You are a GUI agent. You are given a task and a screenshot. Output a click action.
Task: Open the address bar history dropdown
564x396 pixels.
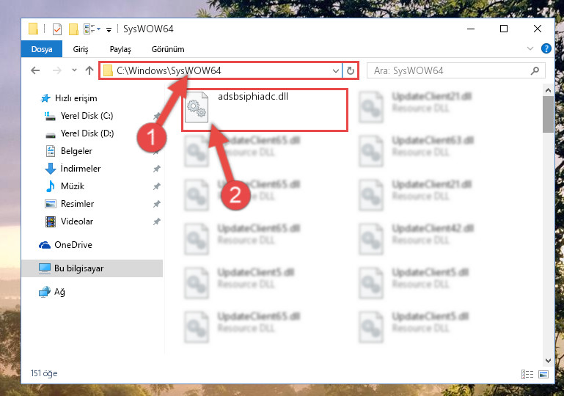336,71
